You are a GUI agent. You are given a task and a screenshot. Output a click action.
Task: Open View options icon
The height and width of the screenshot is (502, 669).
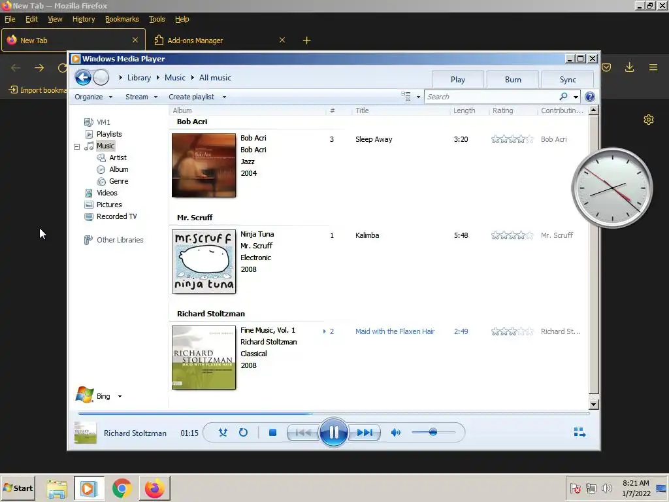pyautogui.click(x=406, y=97)
